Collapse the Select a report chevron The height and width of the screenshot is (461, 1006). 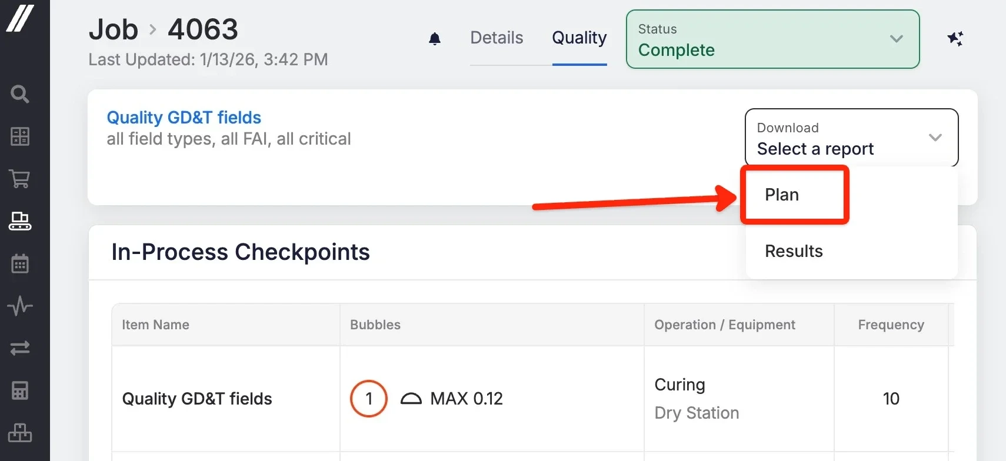click(936, 138)
